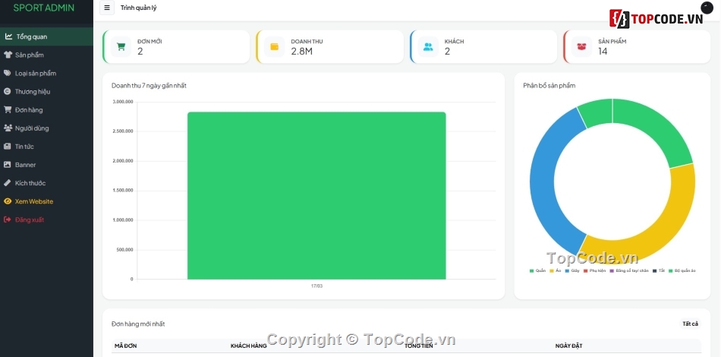The width and height of the screenshot is (721, 357).
Task: Toggle the Băng cổ tay/ chân legend item
Action: click(629, 270)
